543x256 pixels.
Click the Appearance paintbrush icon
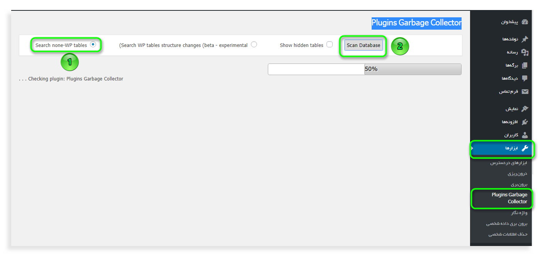(524, 109)
